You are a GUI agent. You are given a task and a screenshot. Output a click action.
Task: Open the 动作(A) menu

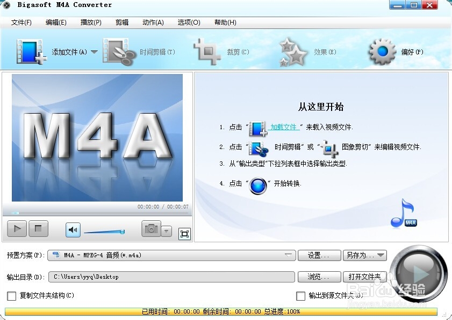tap(153, 23)
